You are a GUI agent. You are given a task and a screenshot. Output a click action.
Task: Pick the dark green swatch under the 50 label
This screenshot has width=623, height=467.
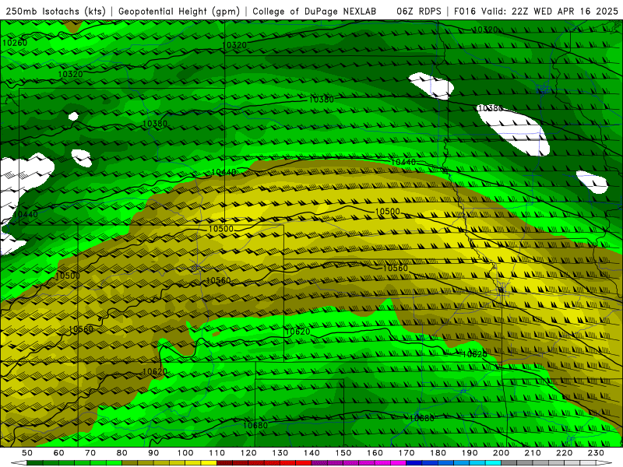[35, 463]
